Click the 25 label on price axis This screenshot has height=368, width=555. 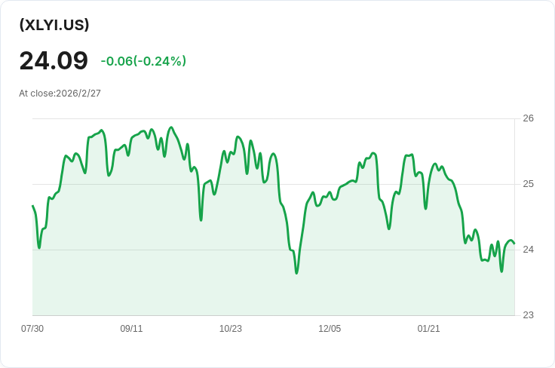click(x=528, y=184)
